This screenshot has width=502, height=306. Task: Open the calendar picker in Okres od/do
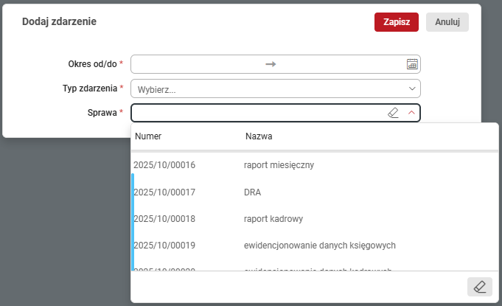tap(412, 64)
